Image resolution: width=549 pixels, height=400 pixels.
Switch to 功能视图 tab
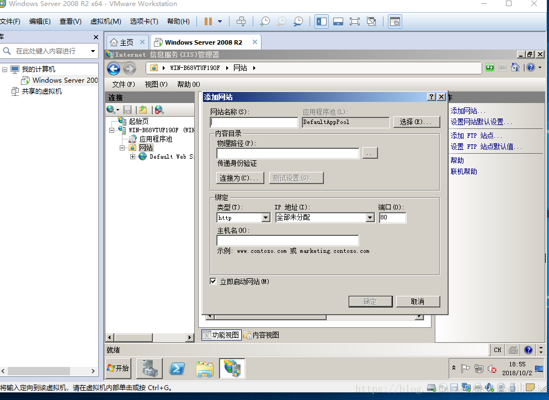tap(221, 335)
